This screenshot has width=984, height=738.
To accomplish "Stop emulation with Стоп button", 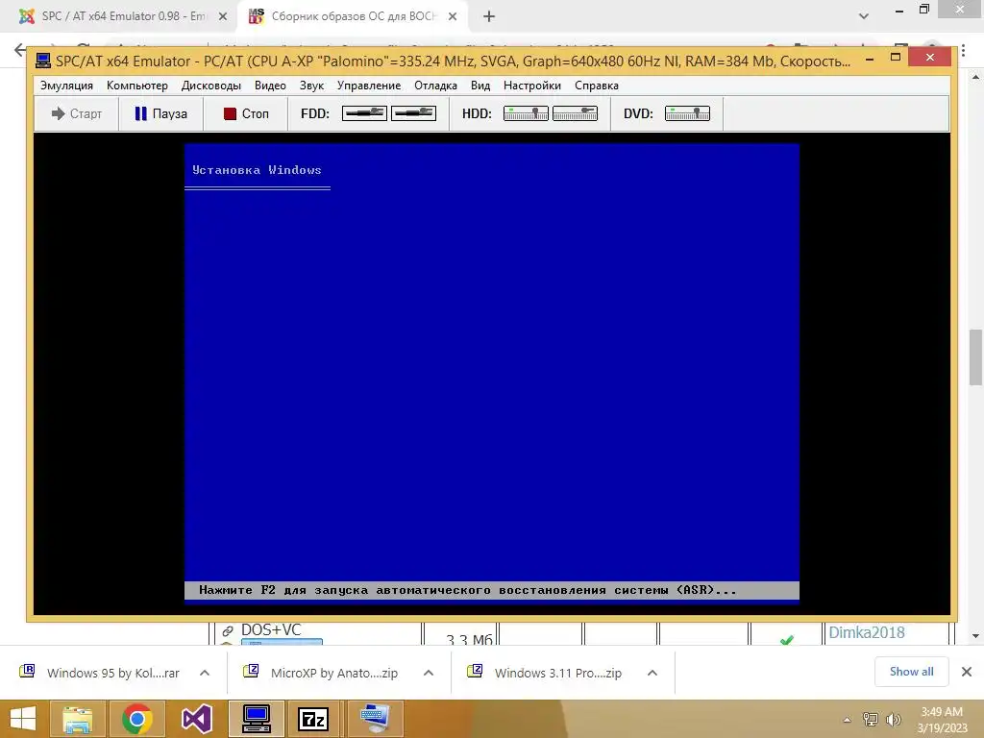I will point(245,113).
